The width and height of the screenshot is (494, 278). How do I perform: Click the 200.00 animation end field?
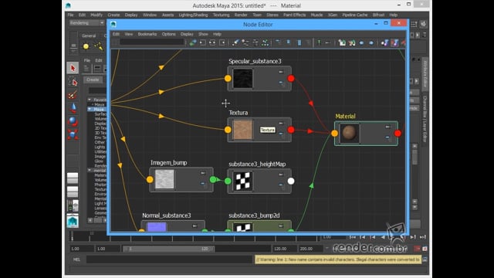pos(310,249)
